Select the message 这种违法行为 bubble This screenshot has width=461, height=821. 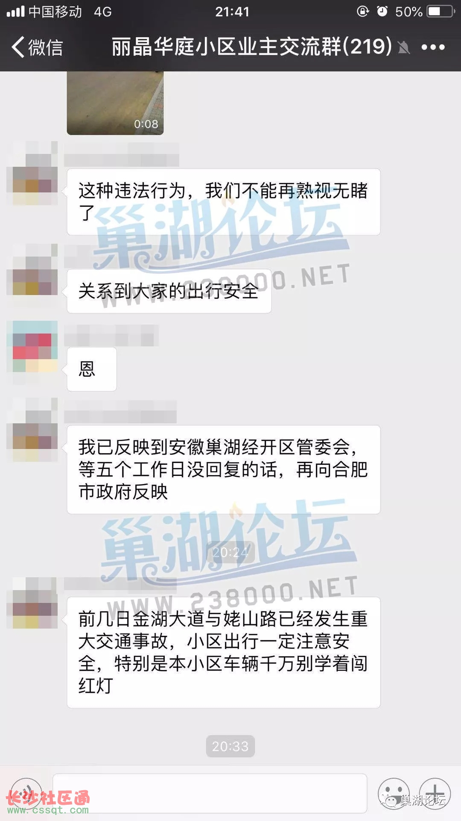tap(224, 202)
